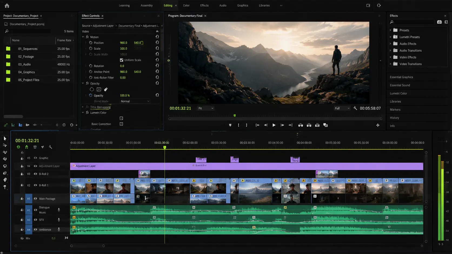Click the Program monitor scrub playhead

235,116
